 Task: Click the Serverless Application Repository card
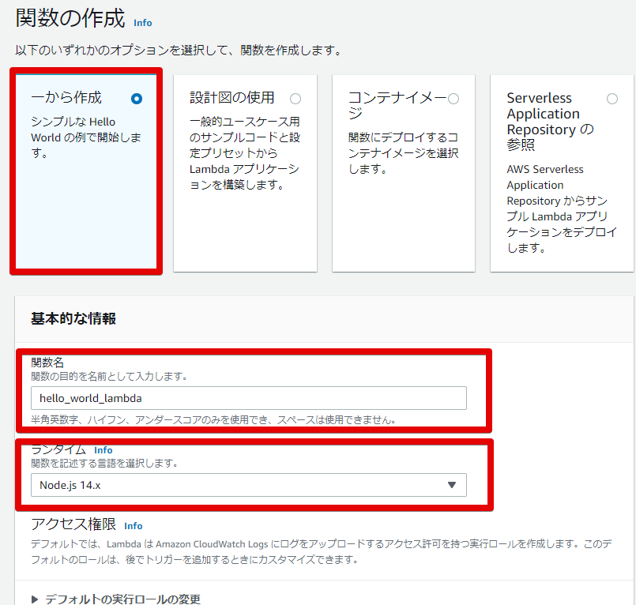point(561,174)
